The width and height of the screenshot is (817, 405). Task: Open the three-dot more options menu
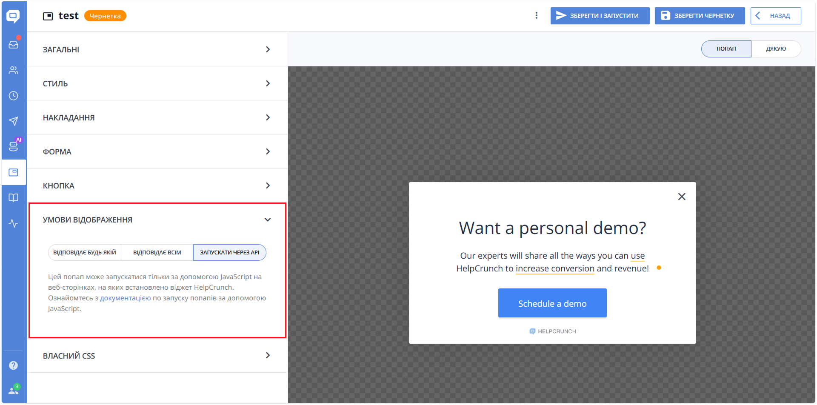[536, 16]
